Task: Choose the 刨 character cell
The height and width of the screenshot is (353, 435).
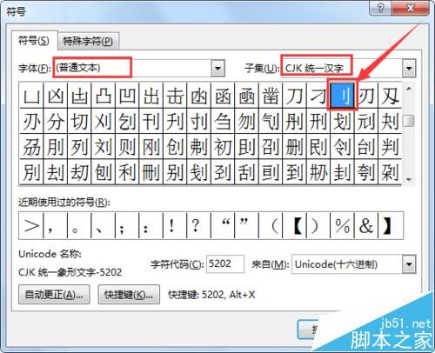Action: click(x=104, y=172)
